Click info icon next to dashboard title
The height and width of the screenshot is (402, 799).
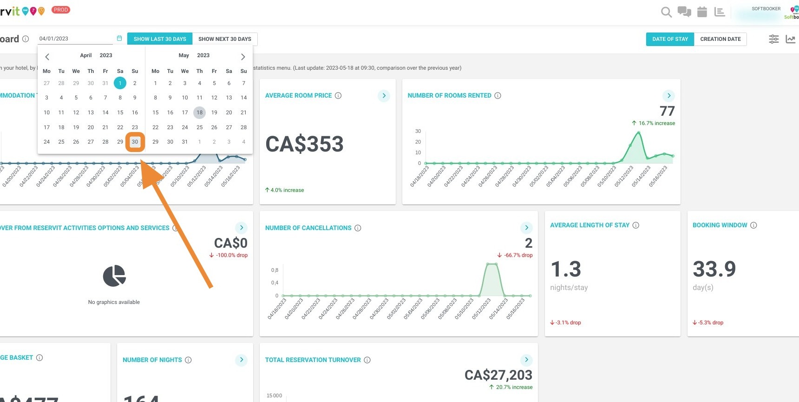click(x=26, y=39)
